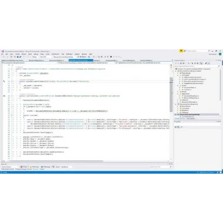Toggle the Errors filter in Error List
Viewport: 223px width, 223px height.
(24, 167)
